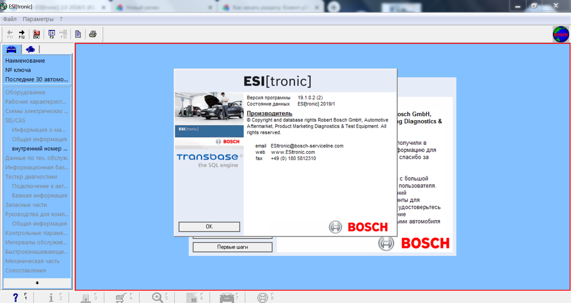Open the Файл menu
The image size is (571, 303).
(10, 19)
